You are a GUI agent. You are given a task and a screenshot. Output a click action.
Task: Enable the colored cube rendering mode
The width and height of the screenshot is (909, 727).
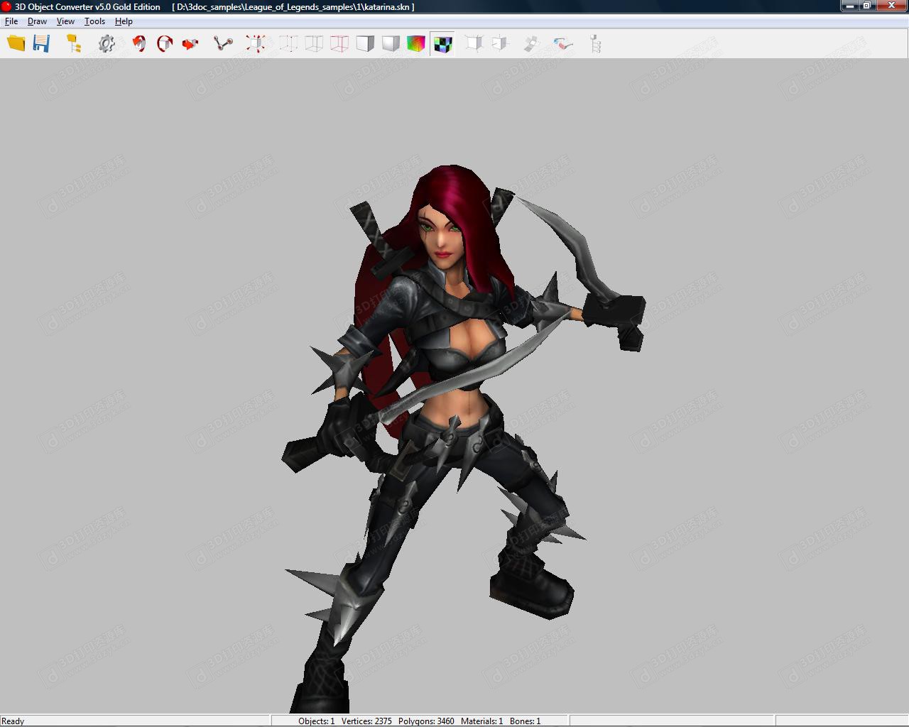click(x=417, y=43)
